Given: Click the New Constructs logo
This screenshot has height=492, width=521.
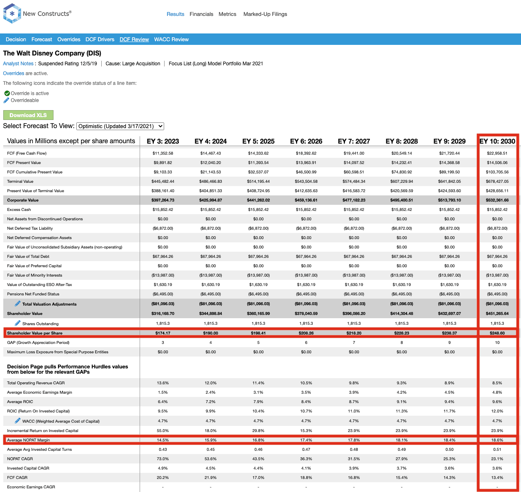Looking at the screenshot, I should point(37,13).
